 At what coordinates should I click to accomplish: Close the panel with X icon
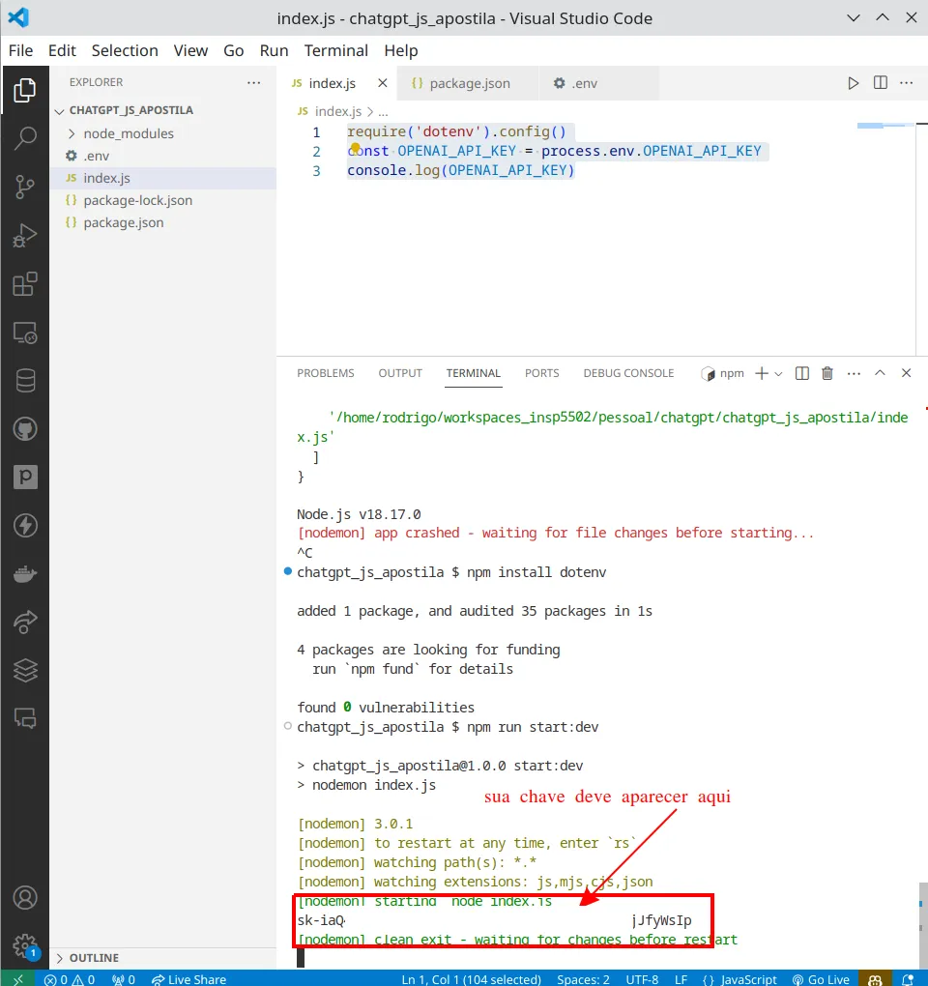[x=906, y=373]
